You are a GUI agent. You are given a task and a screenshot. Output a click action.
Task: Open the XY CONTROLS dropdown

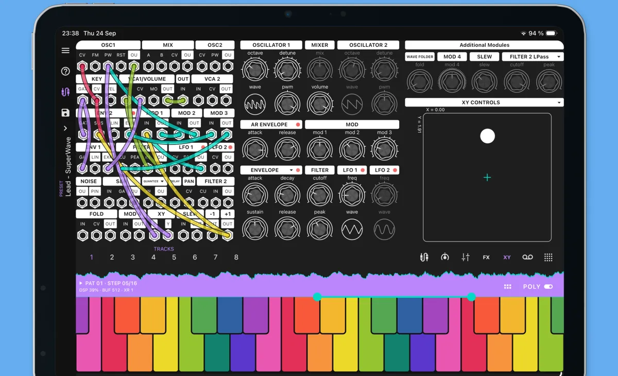[484, 102]
